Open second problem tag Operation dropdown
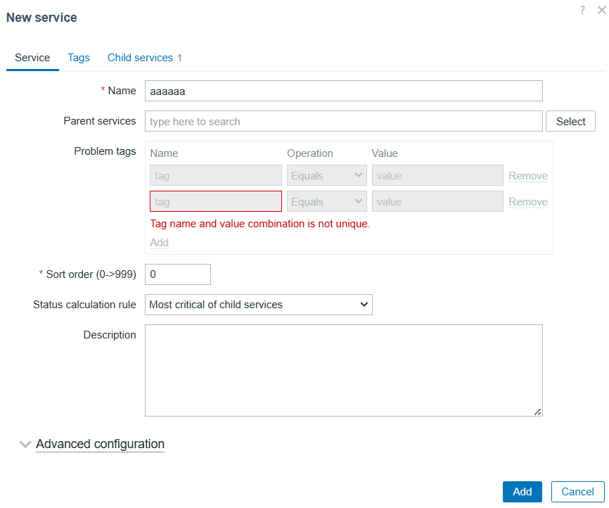The image size is (609, 508). click(x=326, y=201)
